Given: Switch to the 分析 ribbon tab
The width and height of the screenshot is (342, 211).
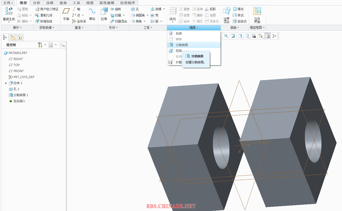Looking at the screenshot, I should pyautogui.click(x=37, y=3).
